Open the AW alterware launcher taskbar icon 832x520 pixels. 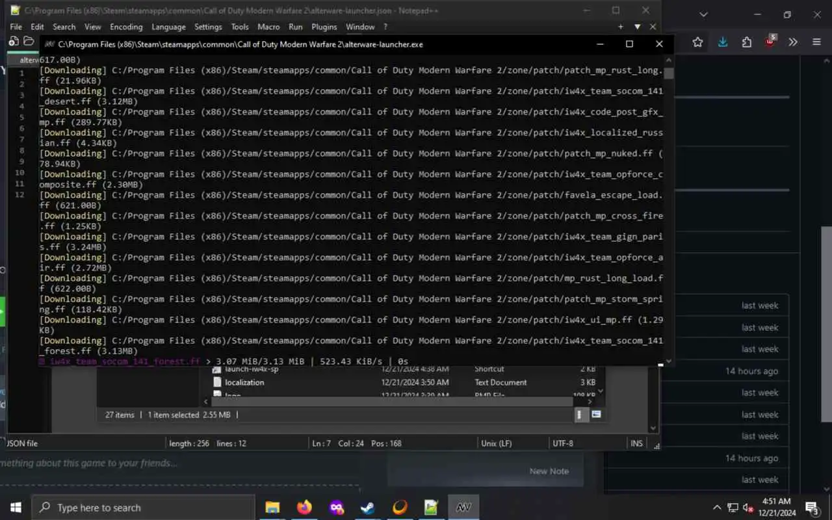pyautogui.click(x=463, y=508)
